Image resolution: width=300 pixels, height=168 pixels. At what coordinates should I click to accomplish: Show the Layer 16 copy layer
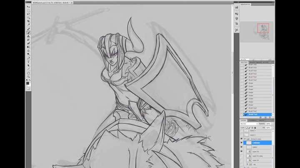pyautogui.click(x=241, y=156)
